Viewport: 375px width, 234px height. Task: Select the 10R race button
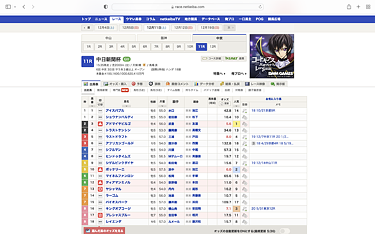click(190, 47)
